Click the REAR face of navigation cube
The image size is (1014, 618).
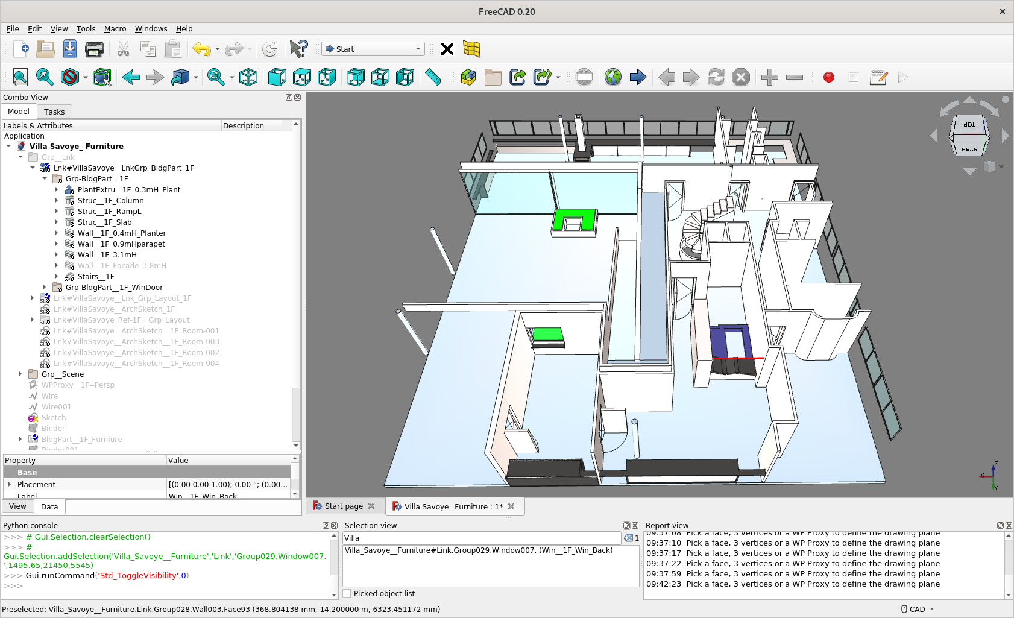pyautogui.click(x=969, y=149)
